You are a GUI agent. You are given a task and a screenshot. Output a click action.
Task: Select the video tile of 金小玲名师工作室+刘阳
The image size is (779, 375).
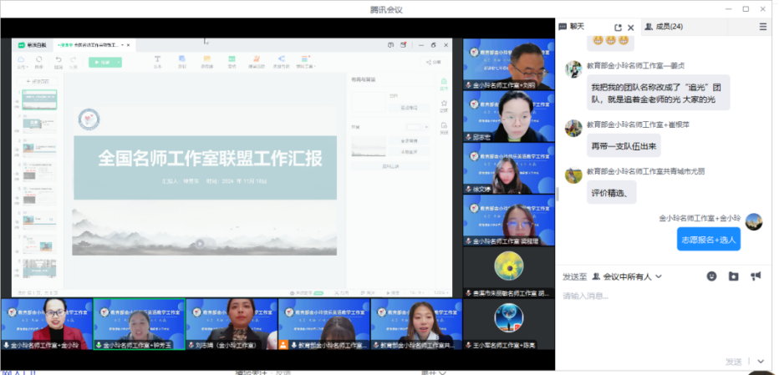tap(509, 64)
